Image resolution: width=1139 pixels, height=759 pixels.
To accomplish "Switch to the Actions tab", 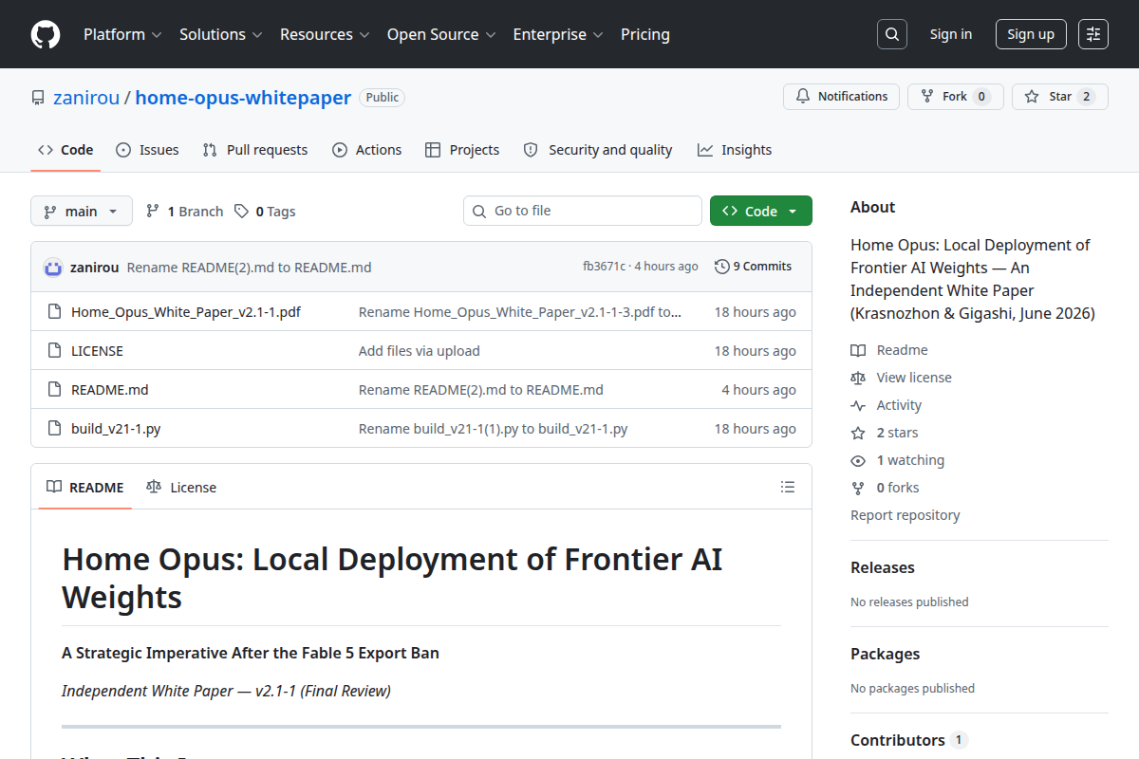I will (x=367, y=150).
